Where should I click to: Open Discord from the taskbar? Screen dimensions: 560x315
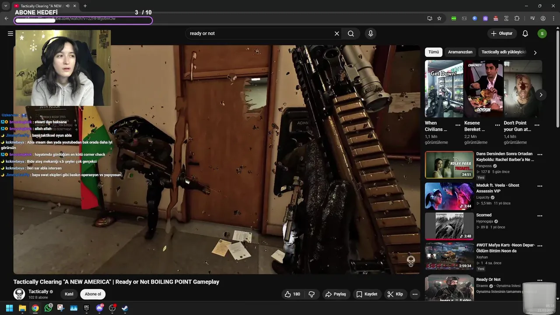pos(99,308)
